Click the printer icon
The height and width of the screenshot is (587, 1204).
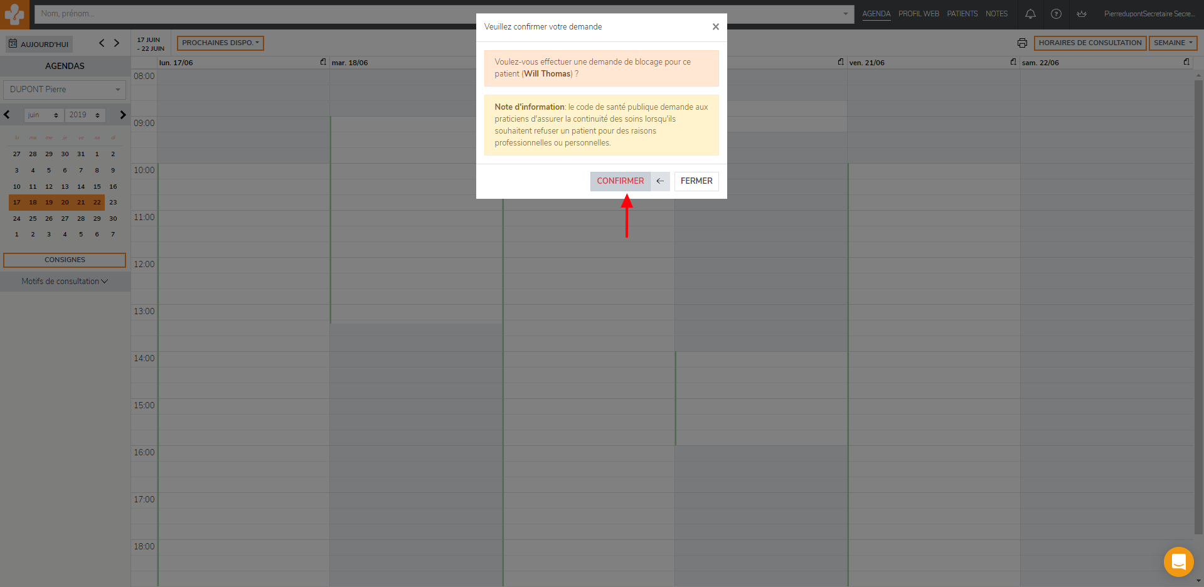[1022, 43]
